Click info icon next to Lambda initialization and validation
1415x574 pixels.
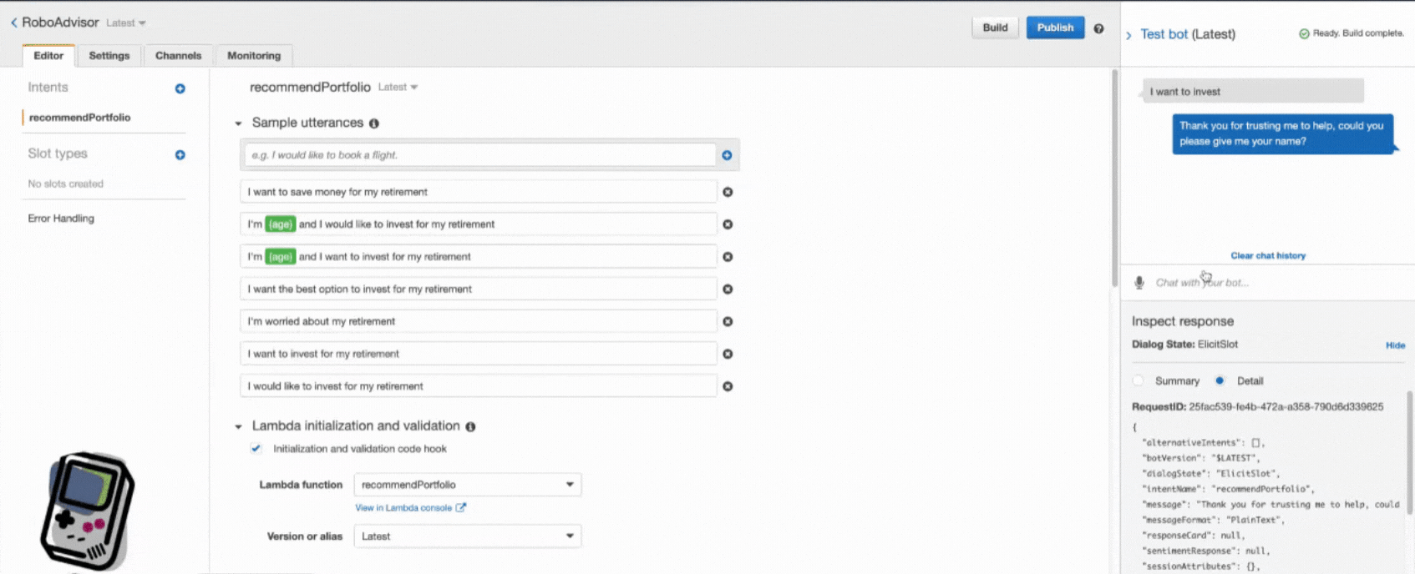[x=470, y=426]
